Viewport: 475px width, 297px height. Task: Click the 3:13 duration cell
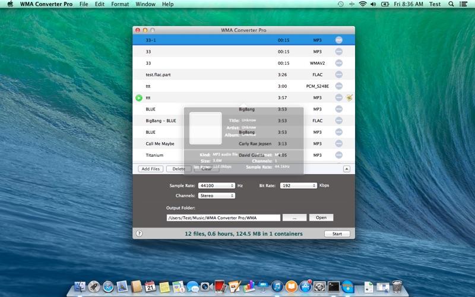(283, 144)
